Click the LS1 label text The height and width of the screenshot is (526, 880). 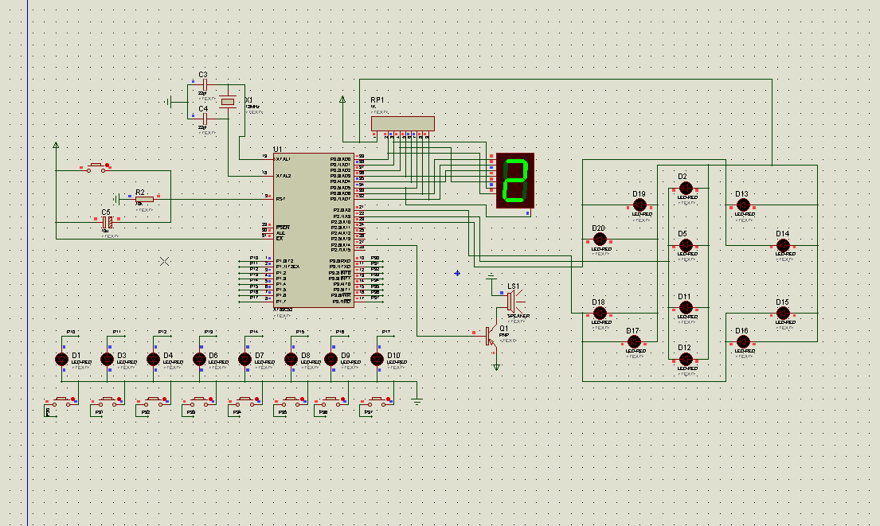[514, 286]
